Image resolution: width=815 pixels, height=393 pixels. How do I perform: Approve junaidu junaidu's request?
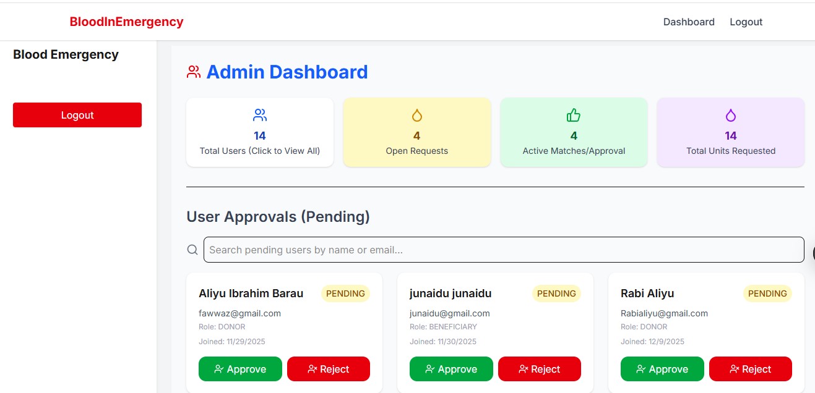pyautogui.click(x=451, y=369)
